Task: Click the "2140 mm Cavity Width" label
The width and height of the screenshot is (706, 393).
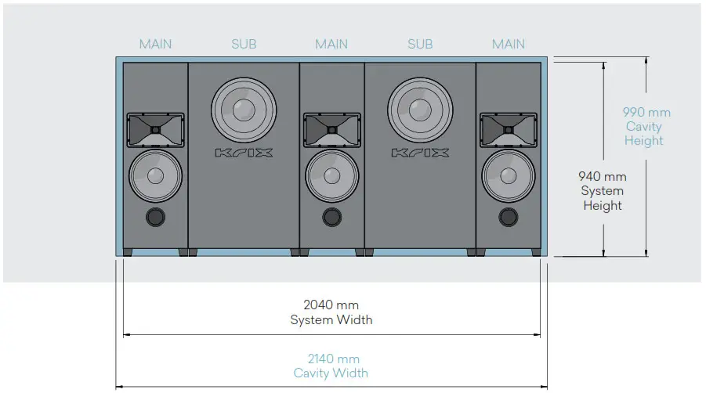Action: pos(331,366)
